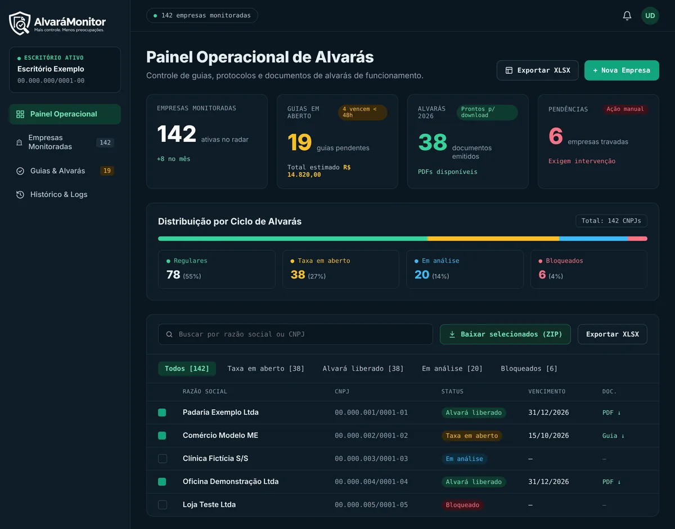Click the Regulares 78 (55%) box

(217, 270)
